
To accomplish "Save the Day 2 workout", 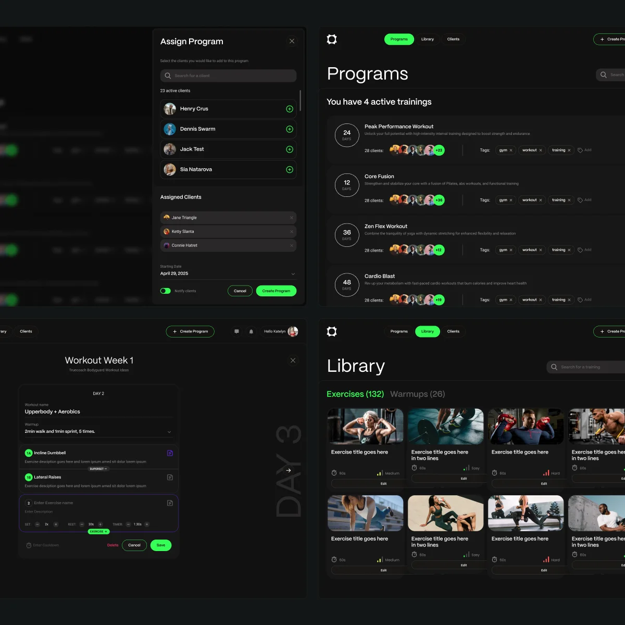I will pos(161,545).
